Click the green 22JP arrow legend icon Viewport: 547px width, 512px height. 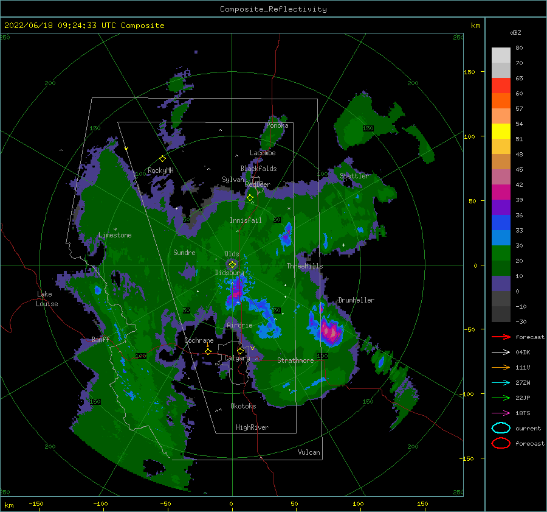tap(501, 398)
